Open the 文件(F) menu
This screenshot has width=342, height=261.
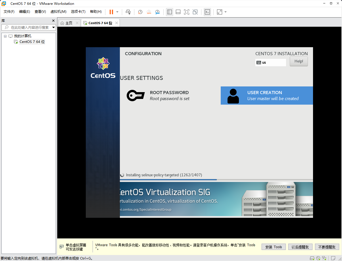(x=9, y=12)
